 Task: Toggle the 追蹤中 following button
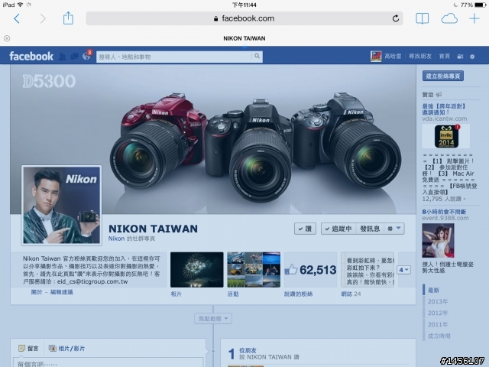pyautogui.click(x=338, y=229)
